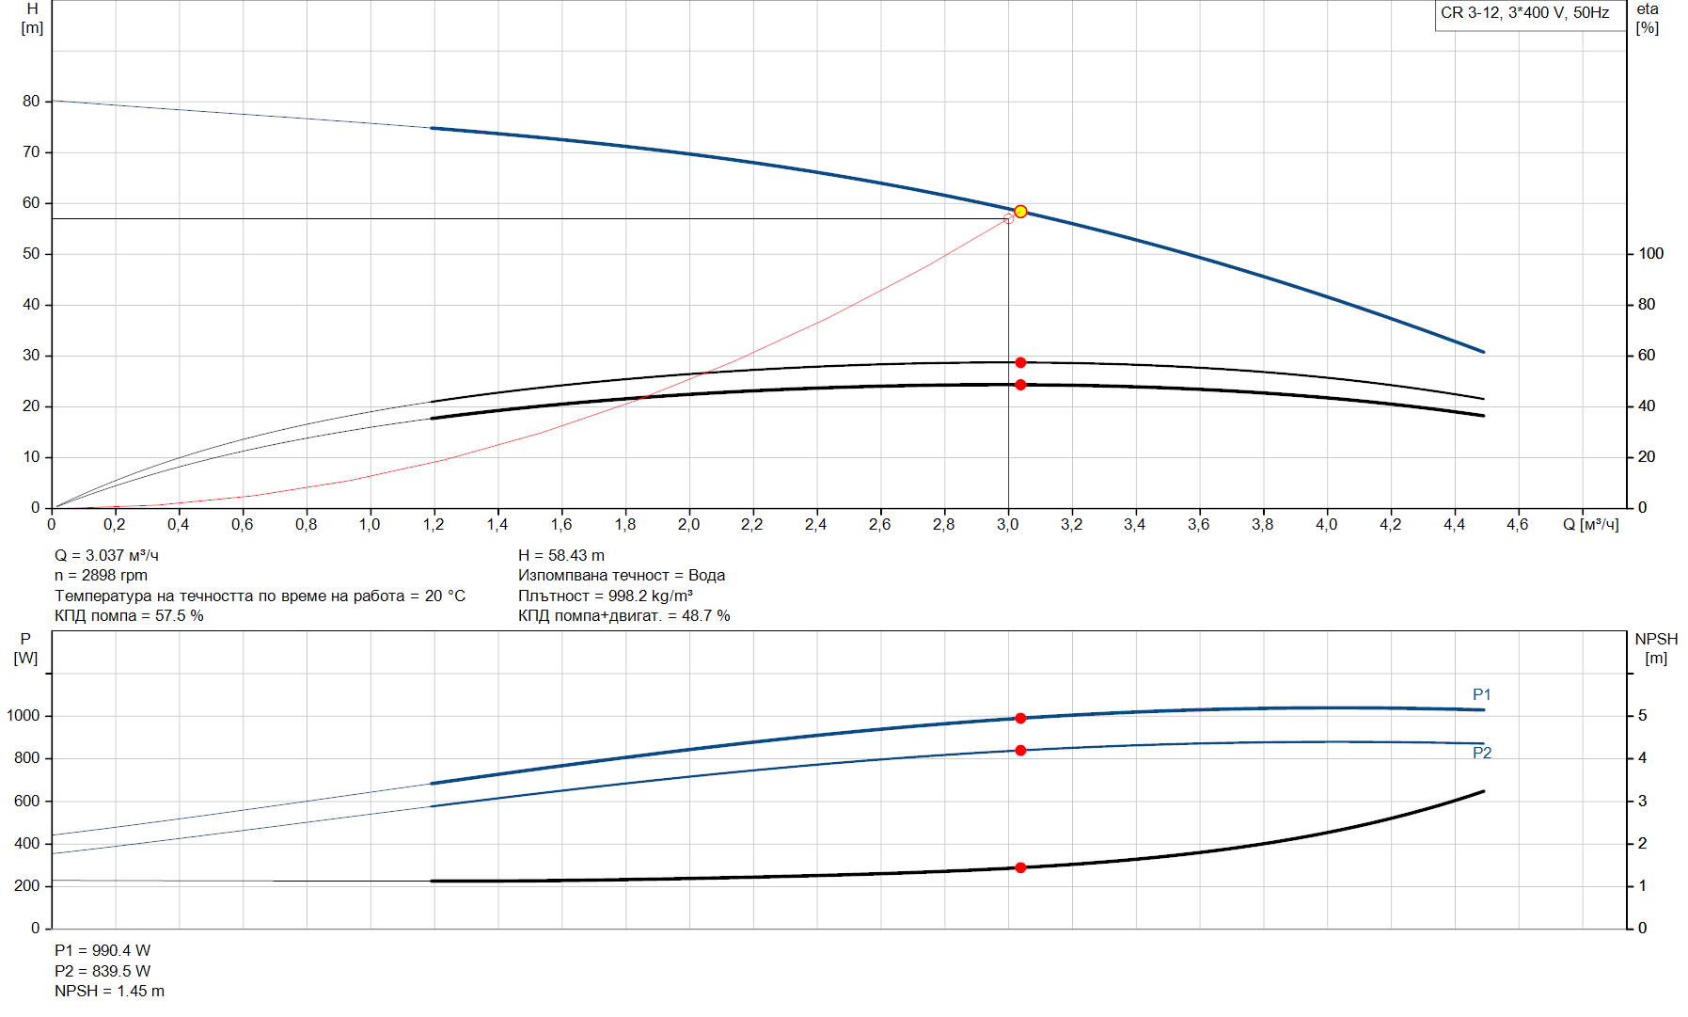Click the 'NPSH [m]' axis label

pyautogui.click(x=1656, y=648)
